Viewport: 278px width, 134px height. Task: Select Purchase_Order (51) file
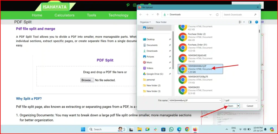tap(200, 48)
